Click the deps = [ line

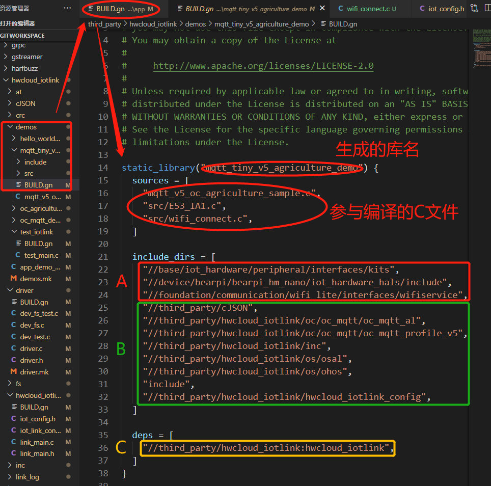(x=152, y=435)
